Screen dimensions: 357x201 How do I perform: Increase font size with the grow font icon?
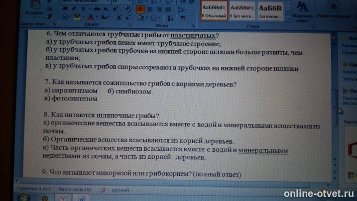point(119,17)
